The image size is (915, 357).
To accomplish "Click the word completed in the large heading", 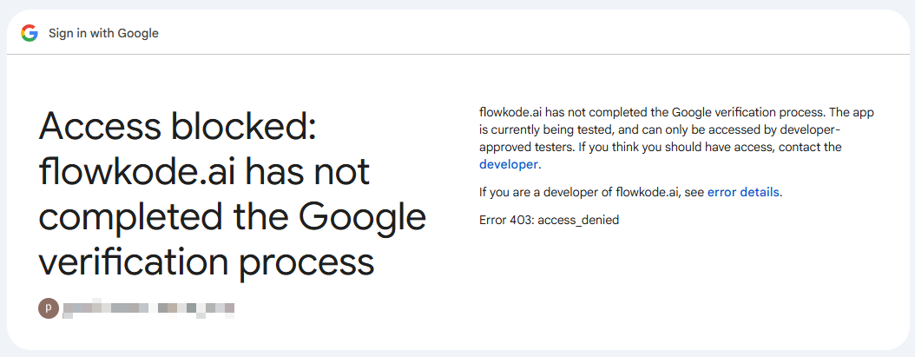I will pyautogui.click(x=130, y=217).
